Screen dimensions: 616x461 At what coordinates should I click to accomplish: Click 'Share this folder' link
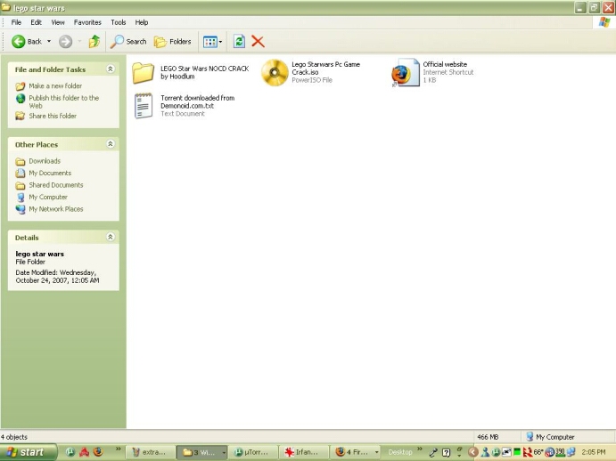[x=52, y=116]
